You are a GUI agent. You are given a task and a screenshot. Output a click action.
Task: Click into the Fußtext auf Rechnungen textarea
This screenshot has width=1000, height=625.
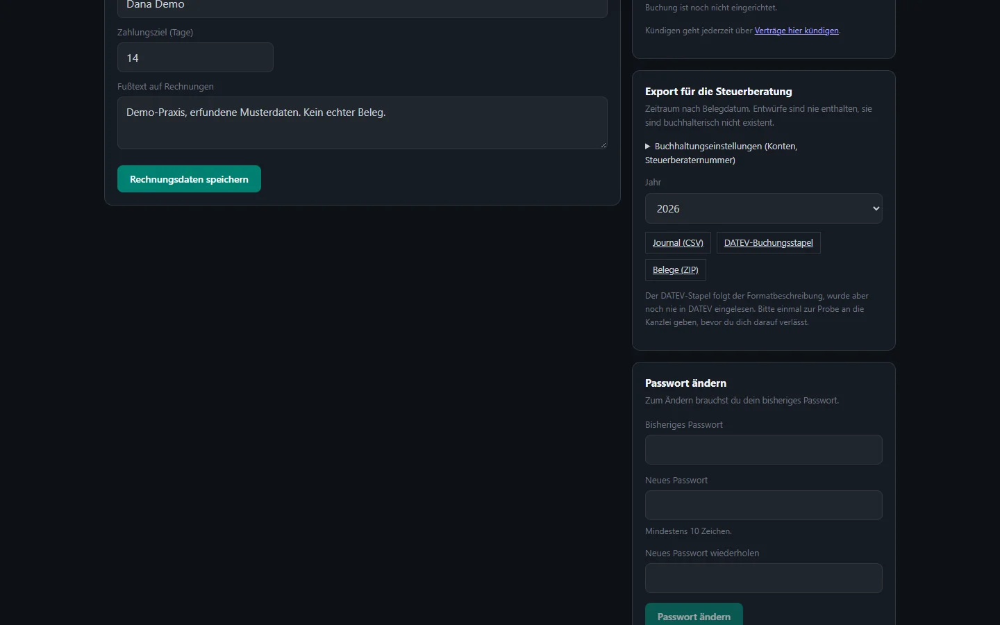[x=362, y=123]
